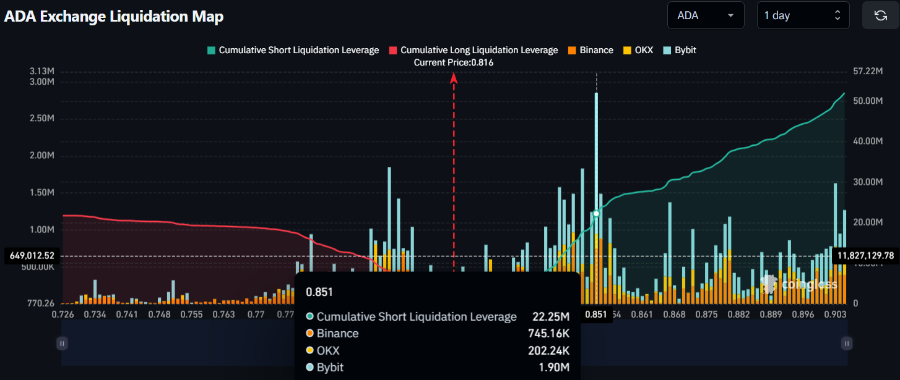Image resolution: width=900 pixels, height=380 pixels.
Task: Toggle Bybit series in legend
Action: click(679, 50)
